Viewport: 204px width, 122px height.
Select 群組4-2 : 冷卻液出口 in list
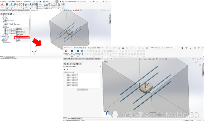(x=72, y=86)
